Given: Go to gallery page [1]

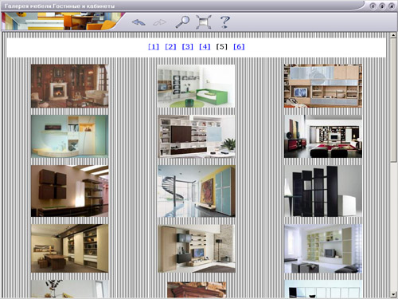Looking at the screenshot, I should coord(154,47).
